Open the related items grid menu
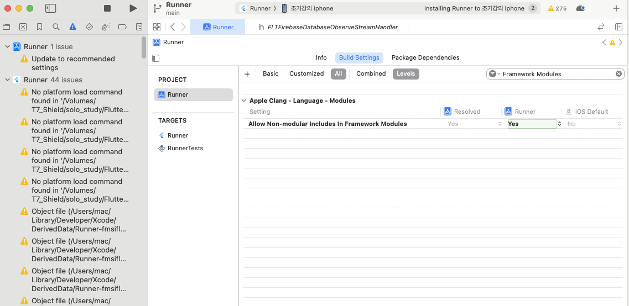Image resolution: width=629 pixels, height=306 pixels. click(x=157, y=27)
